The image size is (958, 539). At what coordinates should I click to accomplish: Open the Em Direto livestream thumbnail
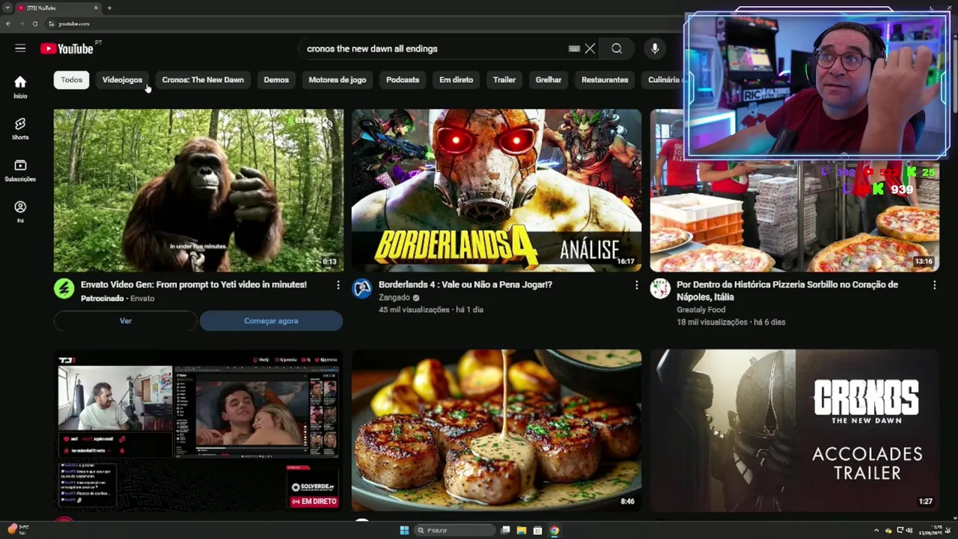[198, 430]
